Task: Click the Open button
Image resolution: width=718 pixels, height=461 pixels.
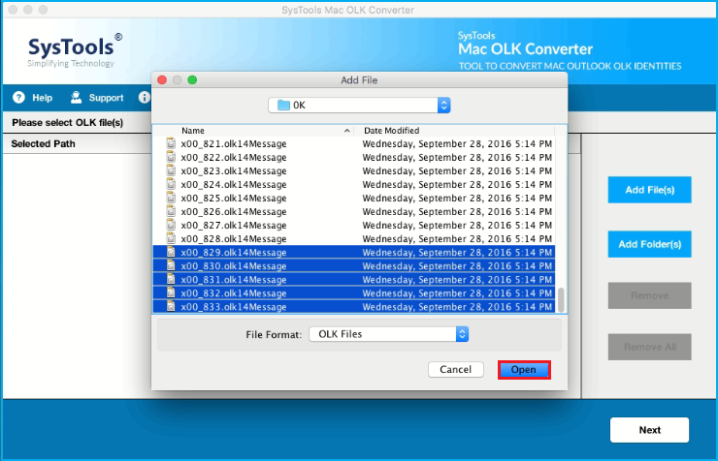Action: coord(524,370)
